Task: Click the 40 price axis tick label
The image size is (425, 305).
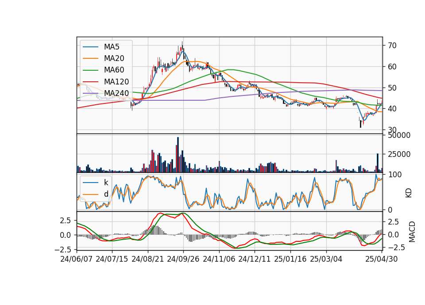Action: pyautogui.click(x=392, y=109)
